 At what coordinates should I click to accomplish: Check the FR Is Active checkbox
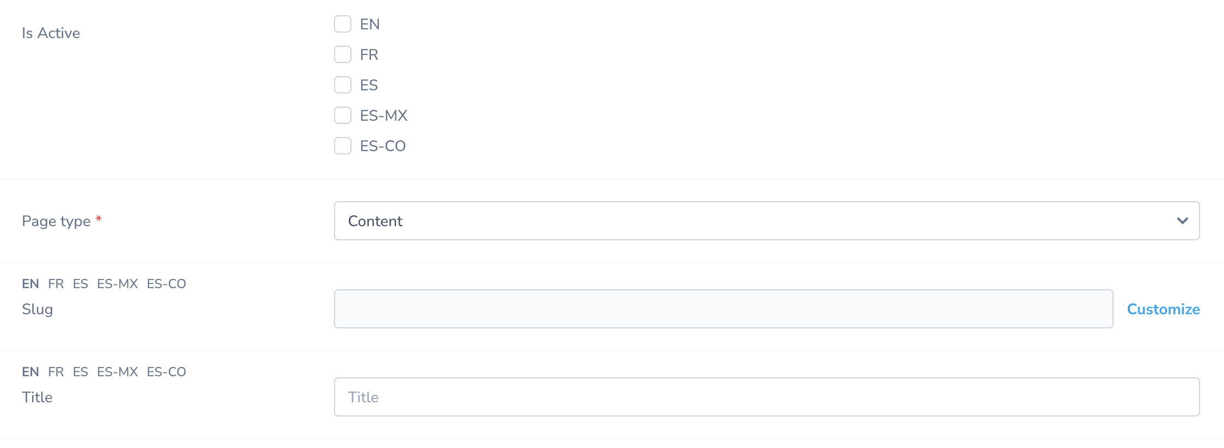[343, 54]
